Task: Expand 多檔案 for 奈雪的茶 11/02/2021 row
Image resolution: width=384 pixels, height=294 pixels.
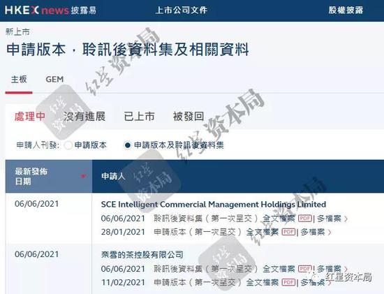Action: [316, 282]
